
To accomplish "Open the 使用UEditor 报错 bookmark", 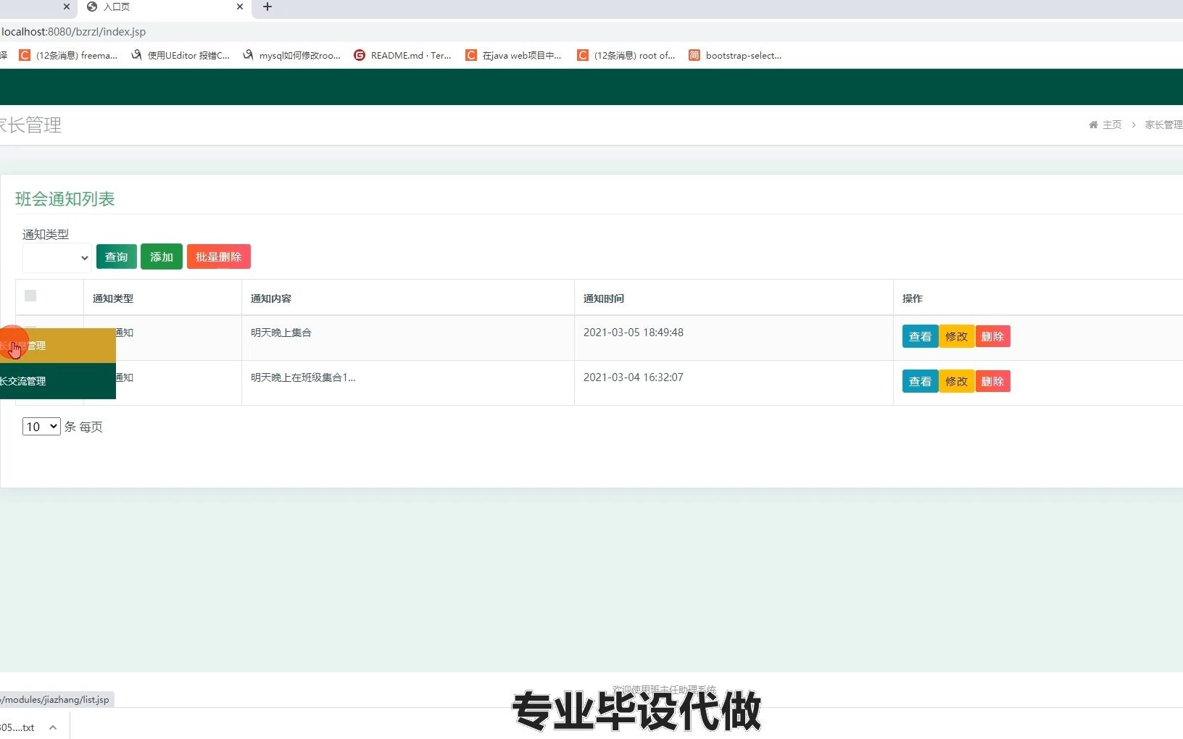I will (x=180, y=55).
